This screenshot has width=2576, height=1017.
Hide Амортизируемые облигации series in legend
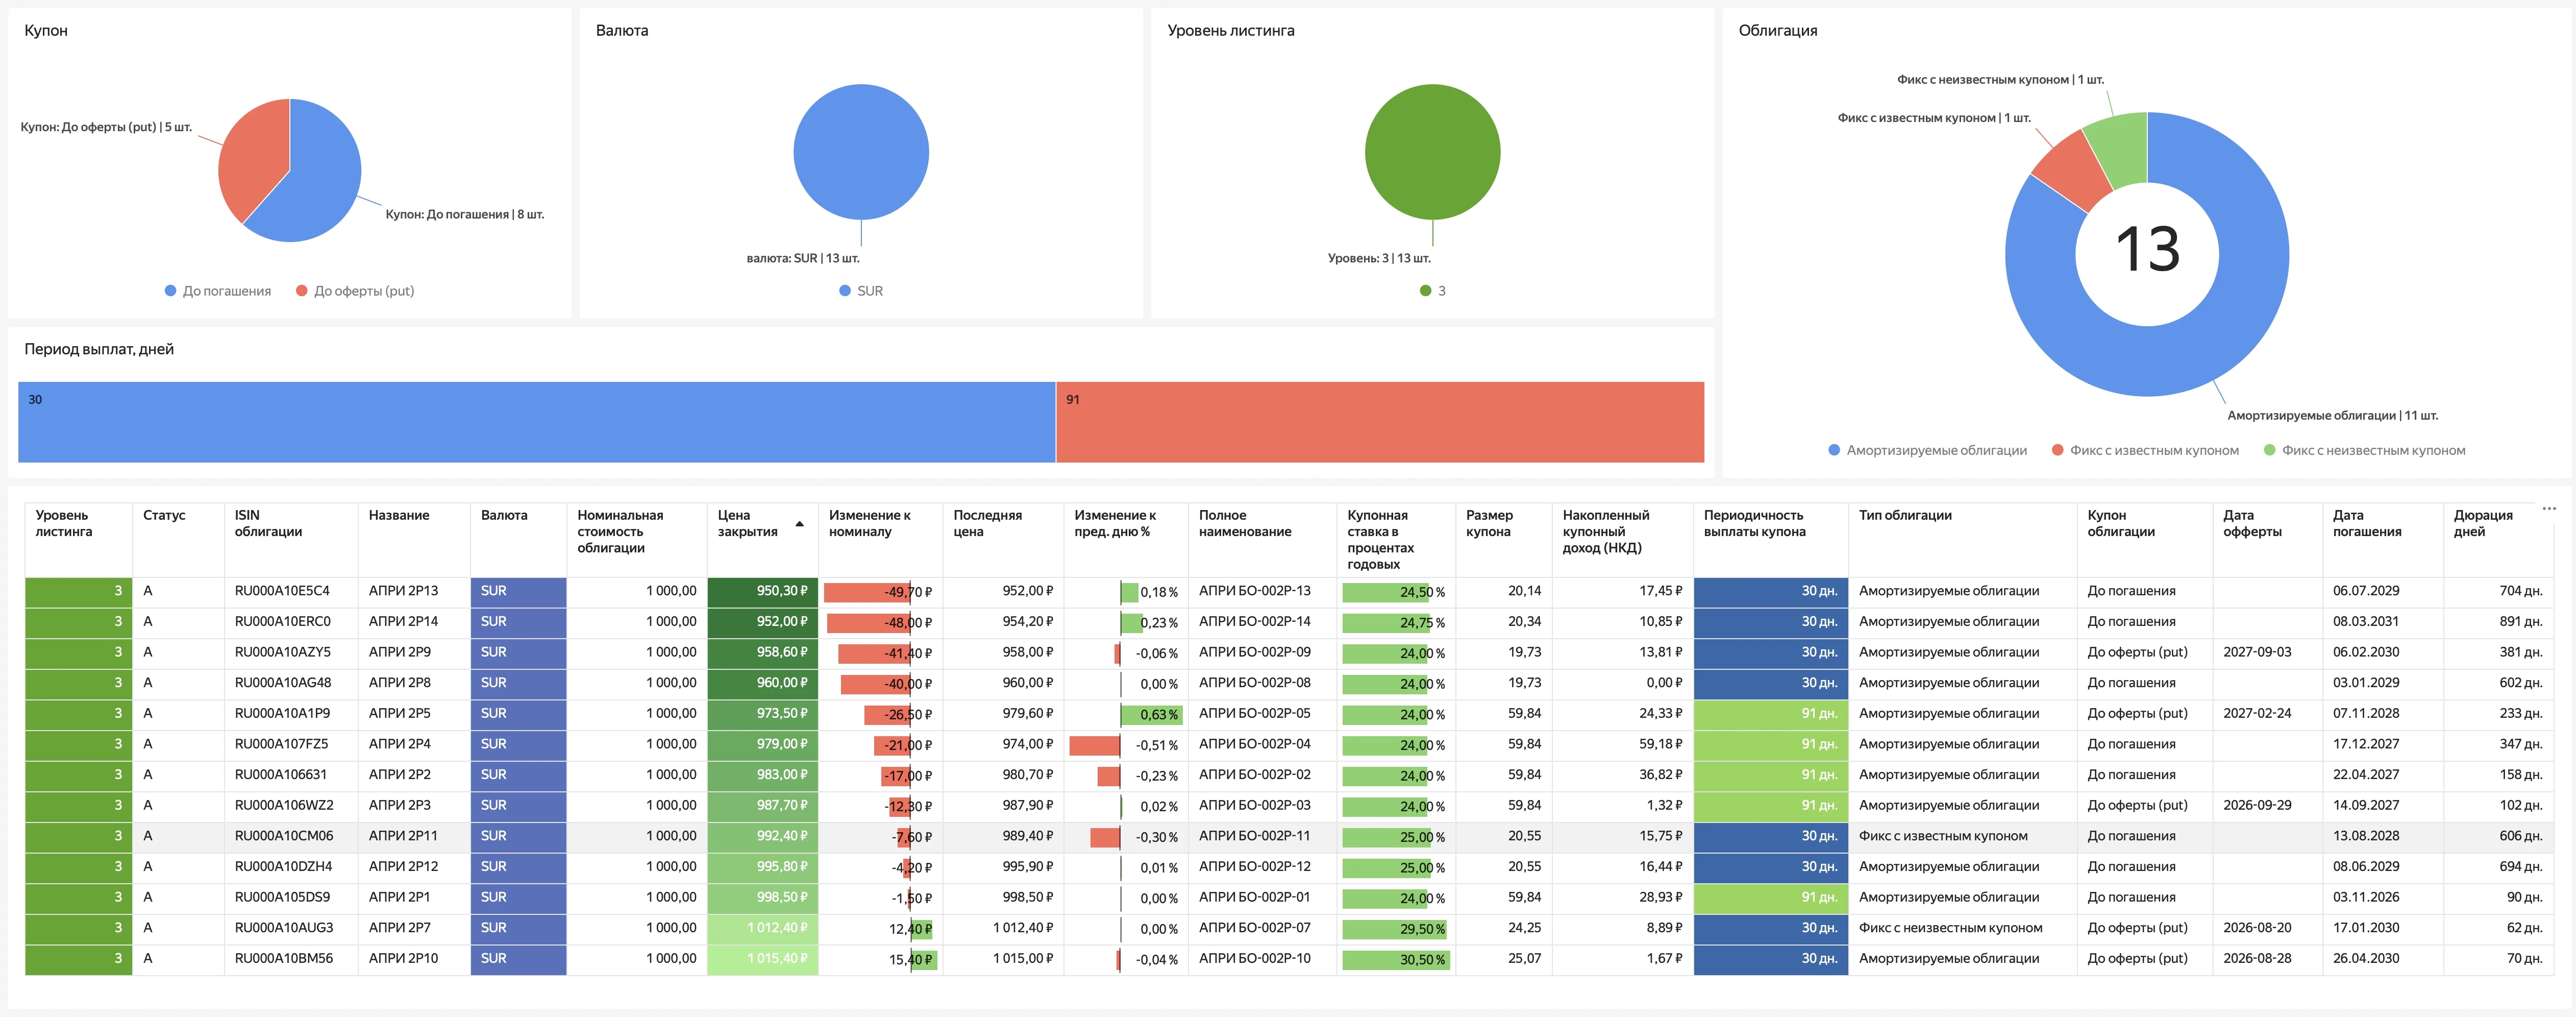[1927, 450]
